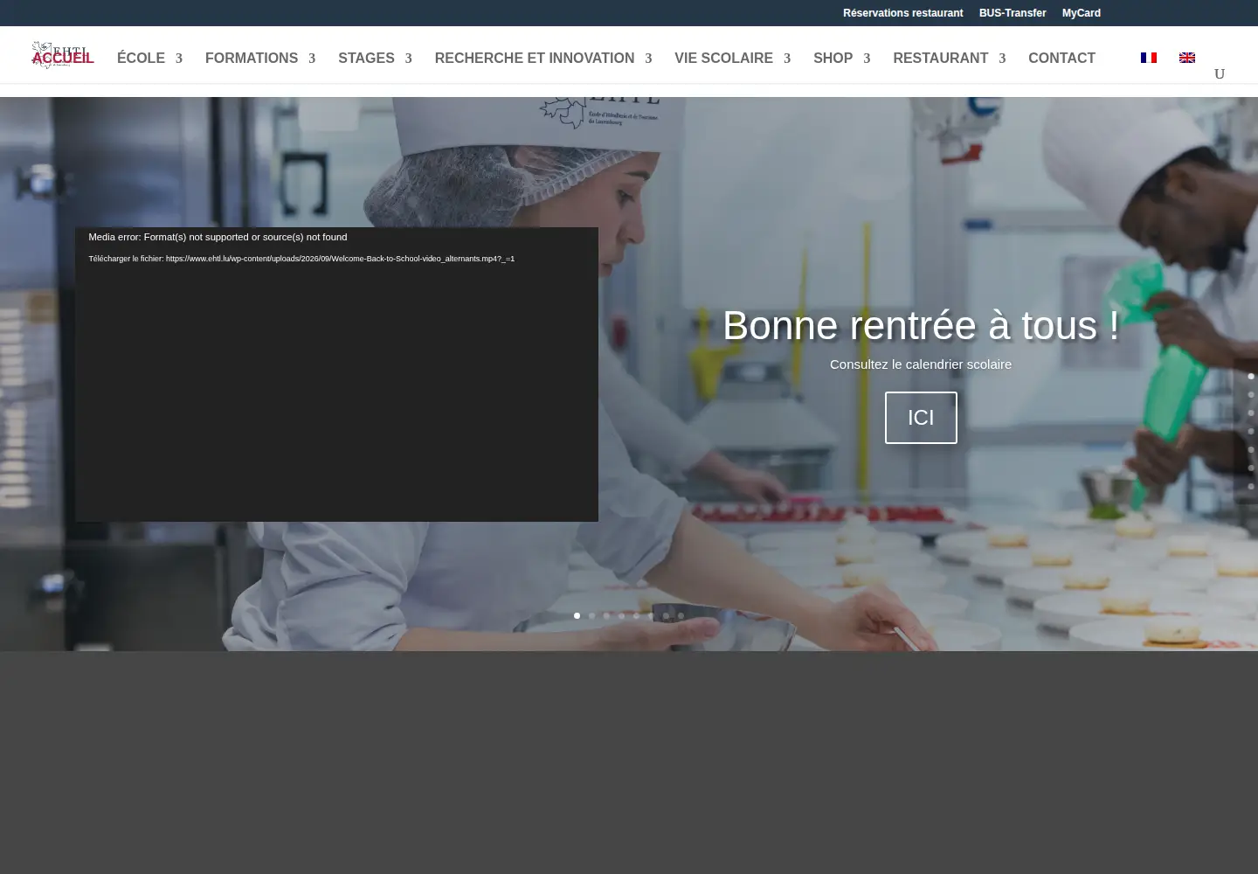Go to ACCUEIL home link
1258x874 pixels.
(x=63, y=58)
